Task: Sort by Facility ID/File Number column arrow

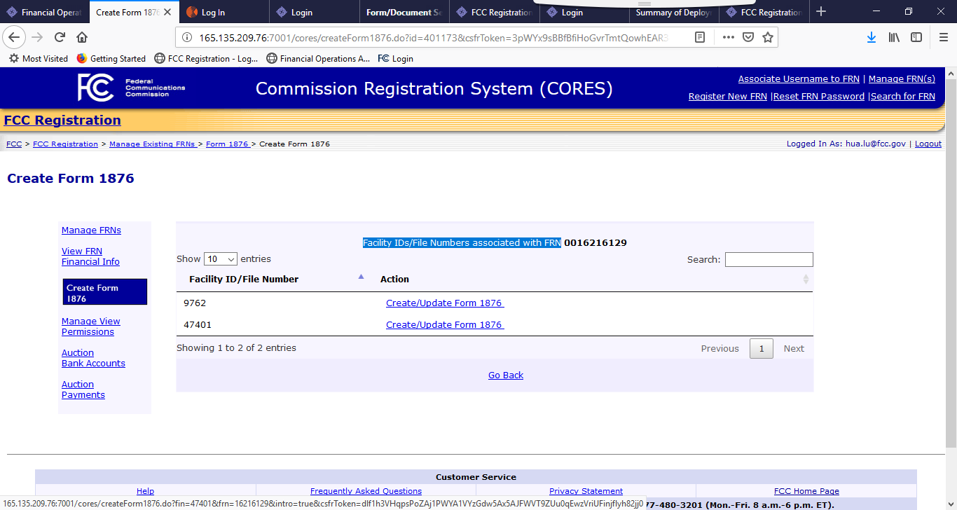Action: 362,277
